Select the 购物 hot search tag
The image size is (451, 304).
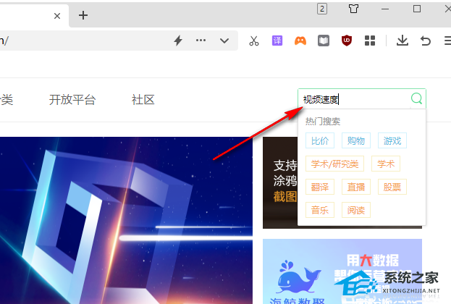(356, 140)
